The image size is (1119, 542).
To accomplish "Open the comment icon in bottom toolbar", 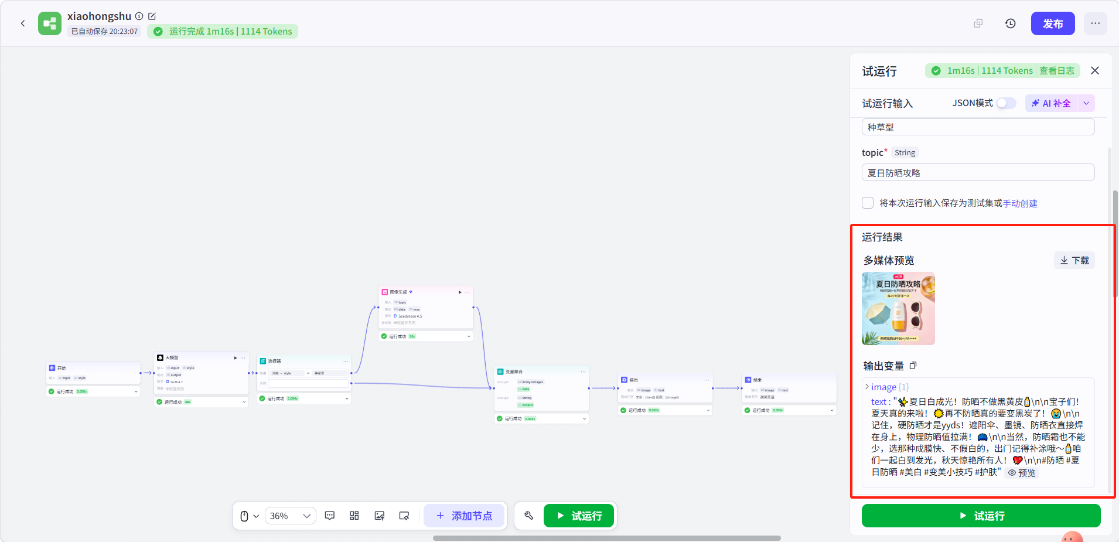I will pyautogui.click(x=330, y=516).
